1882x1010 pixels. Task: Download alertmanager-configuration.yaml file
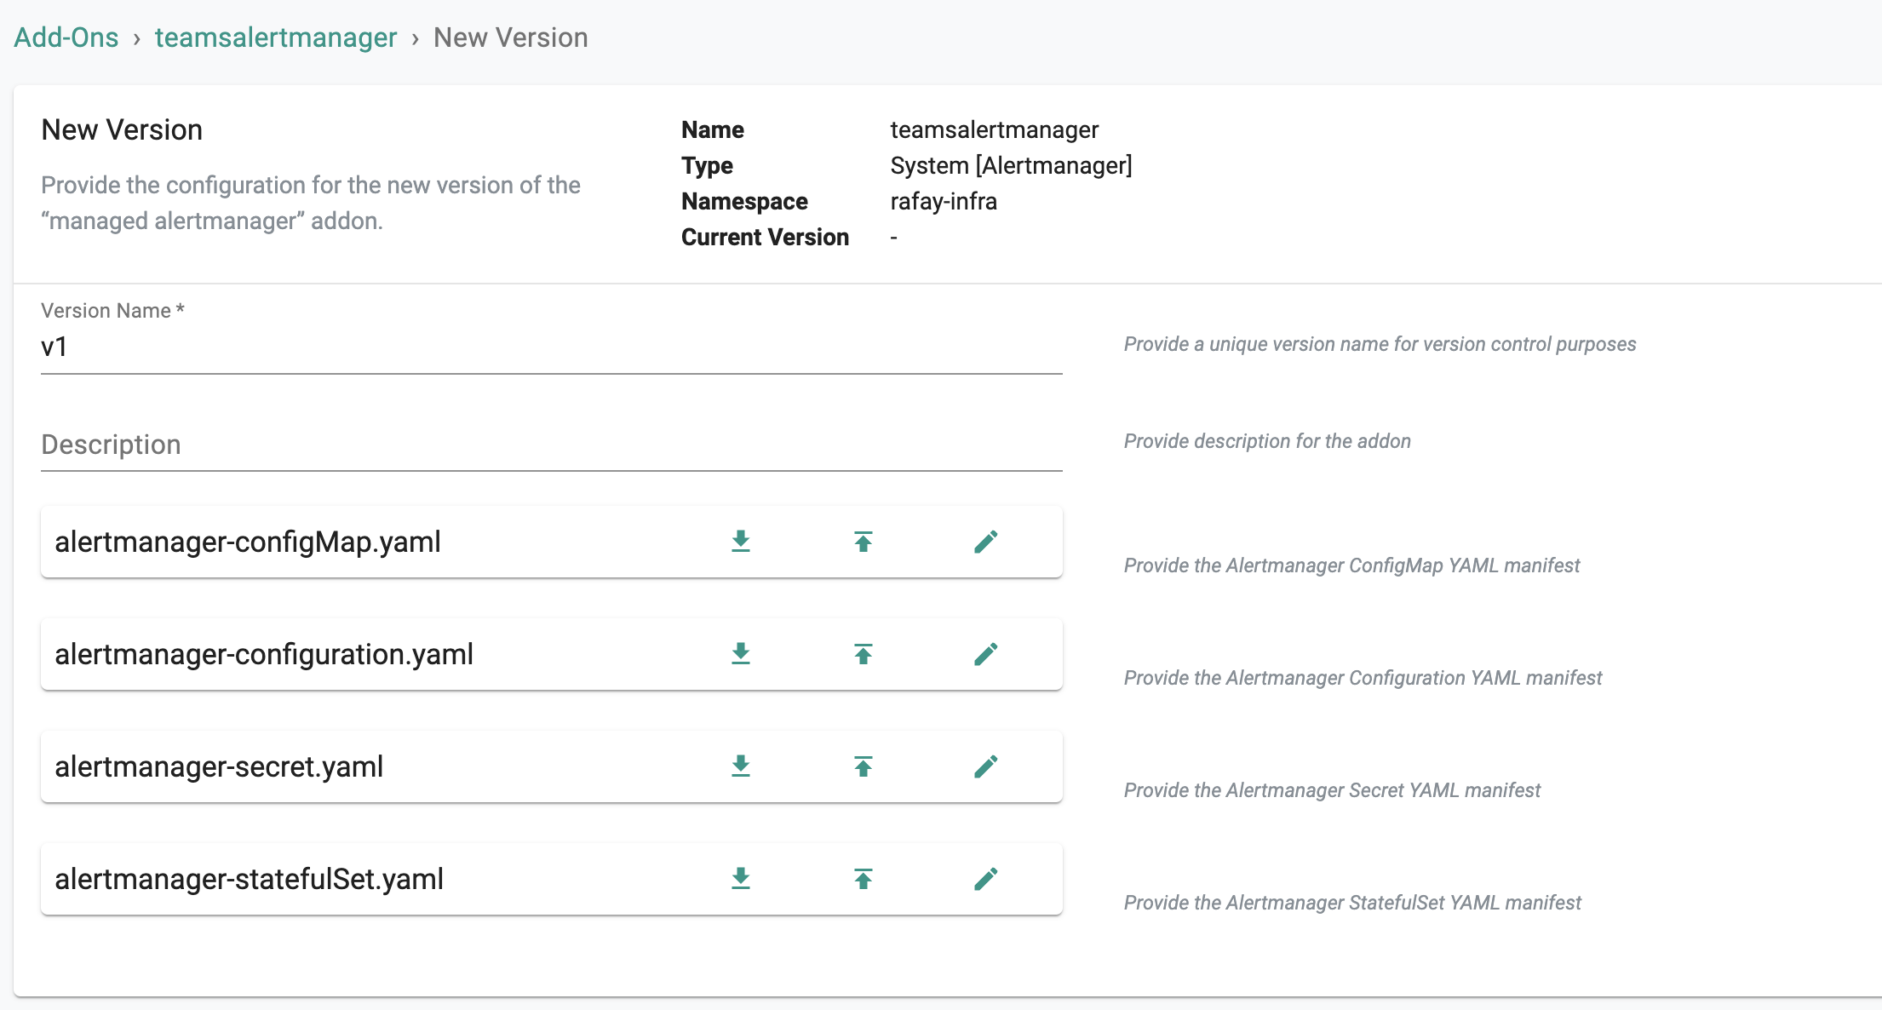coord(741,654)
